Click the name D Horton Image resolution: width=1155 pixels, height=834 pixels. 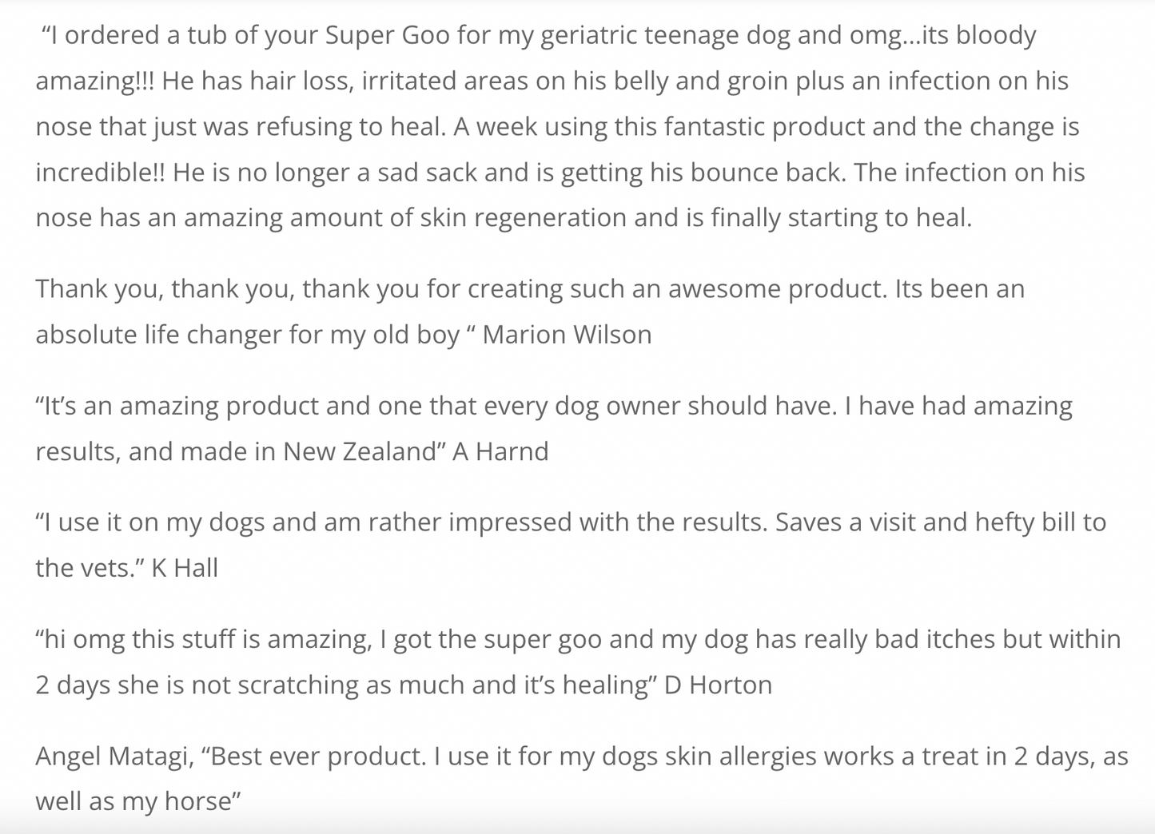pos(718,685)
